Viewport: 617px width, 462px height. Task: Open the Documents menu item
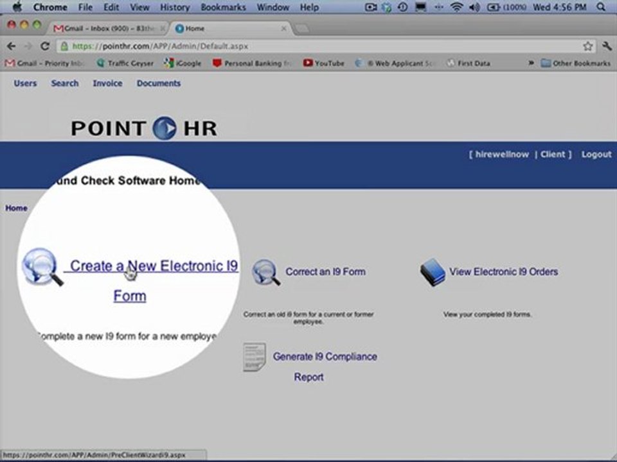[159, 83]
